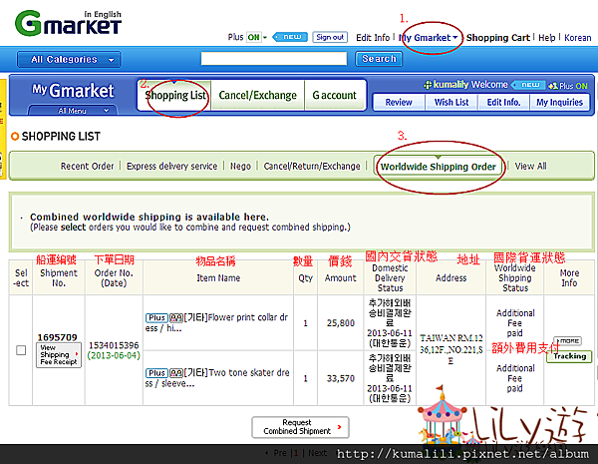Click the Tracking button
The width and height of the screenshot is (598, 464).
click(569, 356)
